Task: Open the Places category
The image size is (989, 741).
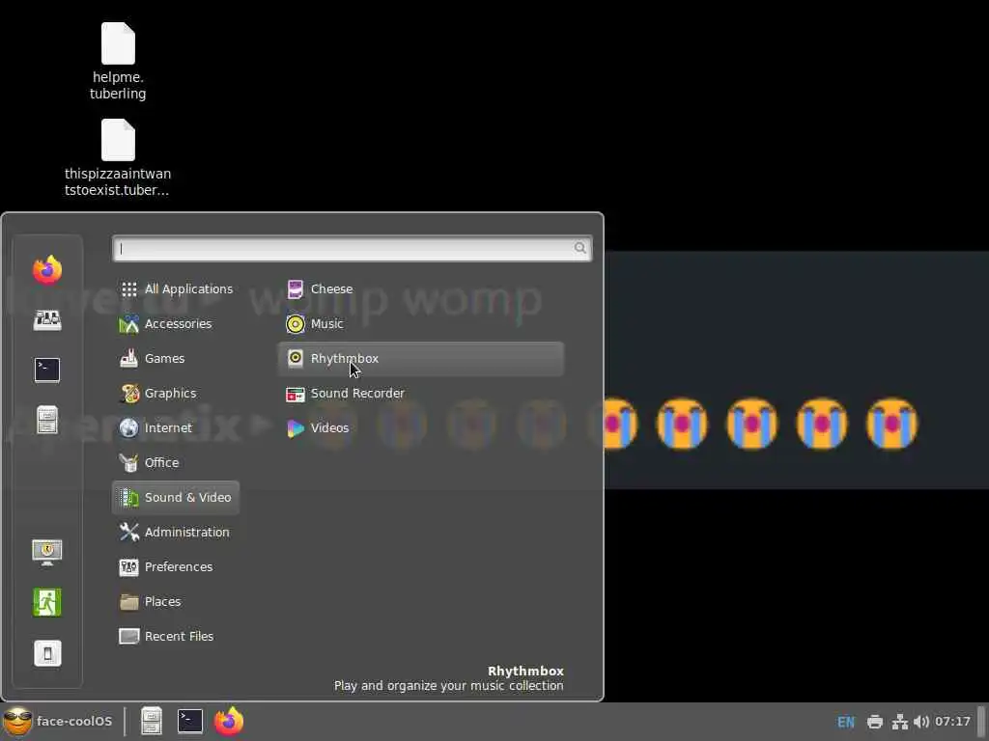Action: point(176,601)
